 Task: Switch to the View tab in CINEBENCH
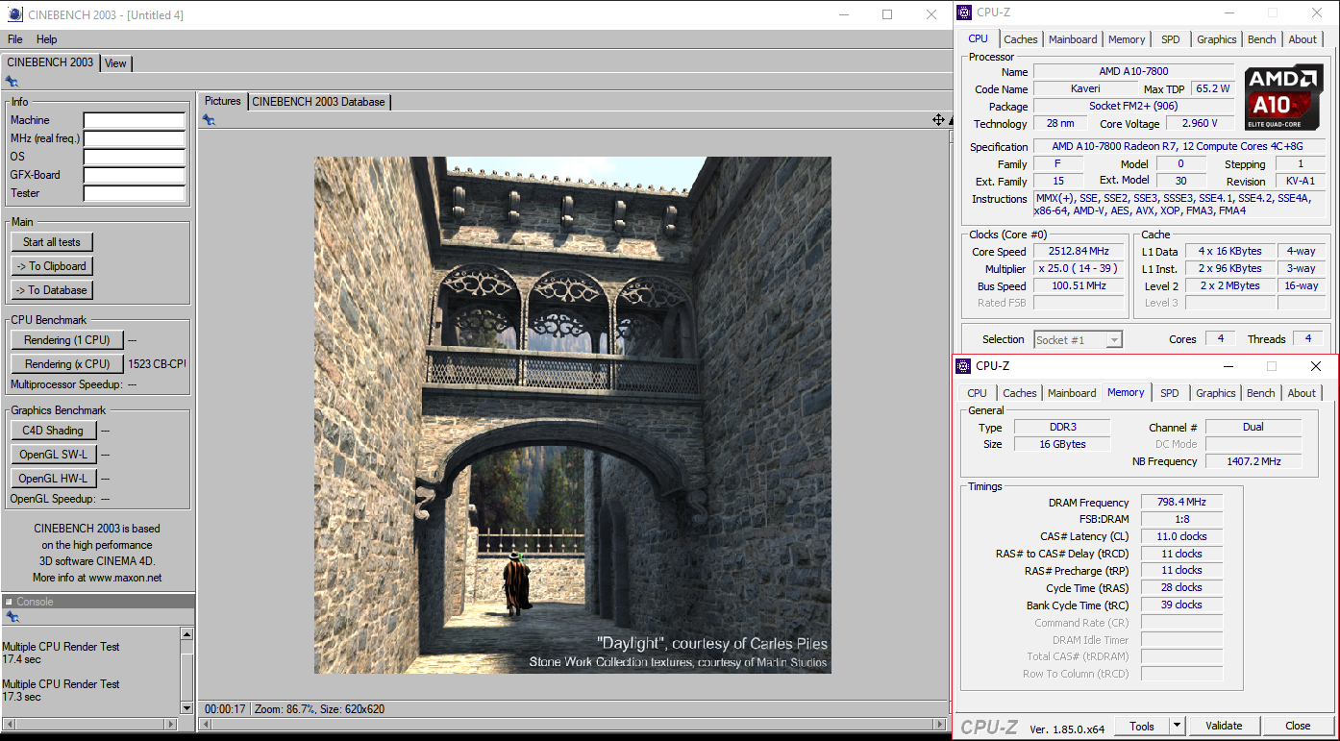click(x=115, y=63)
